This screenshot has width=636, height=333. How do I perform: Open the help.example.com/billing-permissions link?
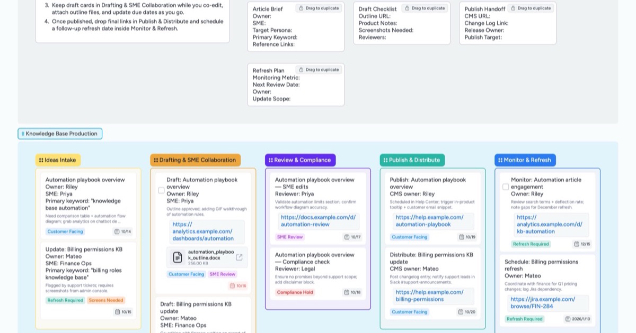(430, 296)
